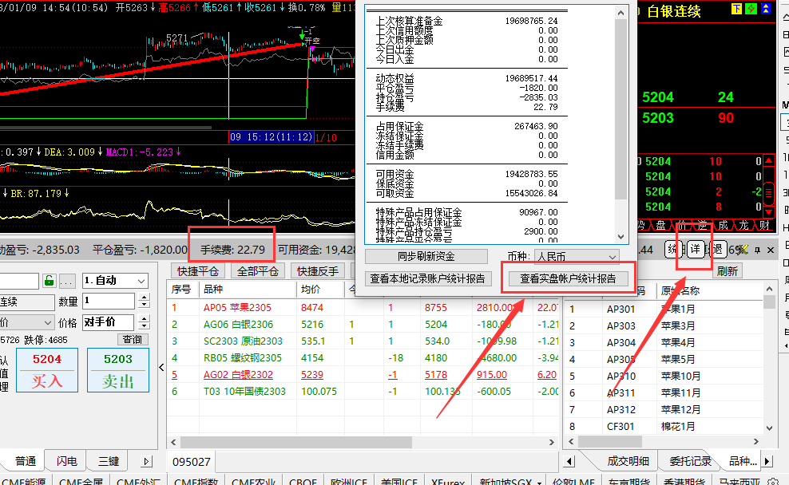Click the blue double-arrow icon in quote header
This screenshot has height=485, width=789.
point(766,9)
